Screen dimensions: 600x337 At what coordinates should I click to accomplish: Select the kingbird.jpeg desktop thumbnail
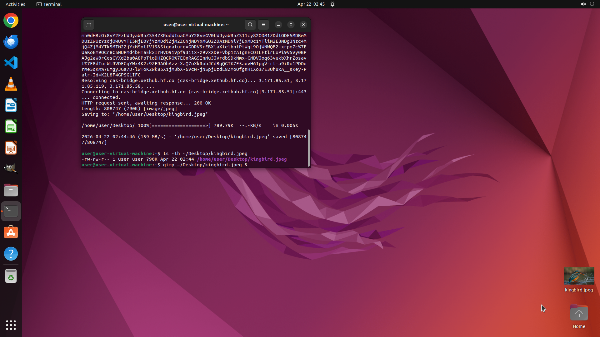click(x=579, y=276)
